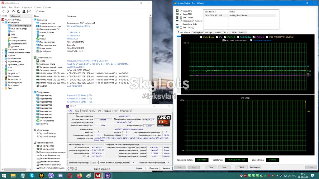Click the Preferences button

coord(255,168)
